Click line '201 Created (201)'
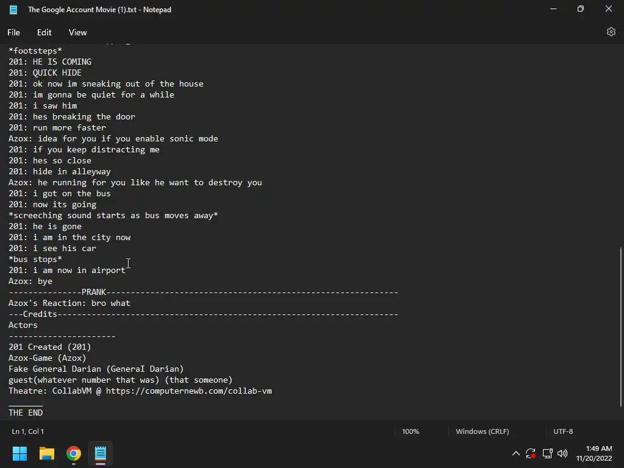 (50, 347)
